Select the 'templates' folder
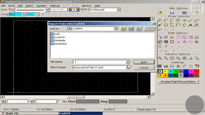The height and width of the screenshot is (115, 205). point(59,44)
